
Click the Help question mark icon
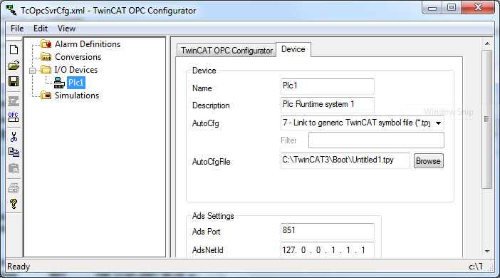(14, 204)
